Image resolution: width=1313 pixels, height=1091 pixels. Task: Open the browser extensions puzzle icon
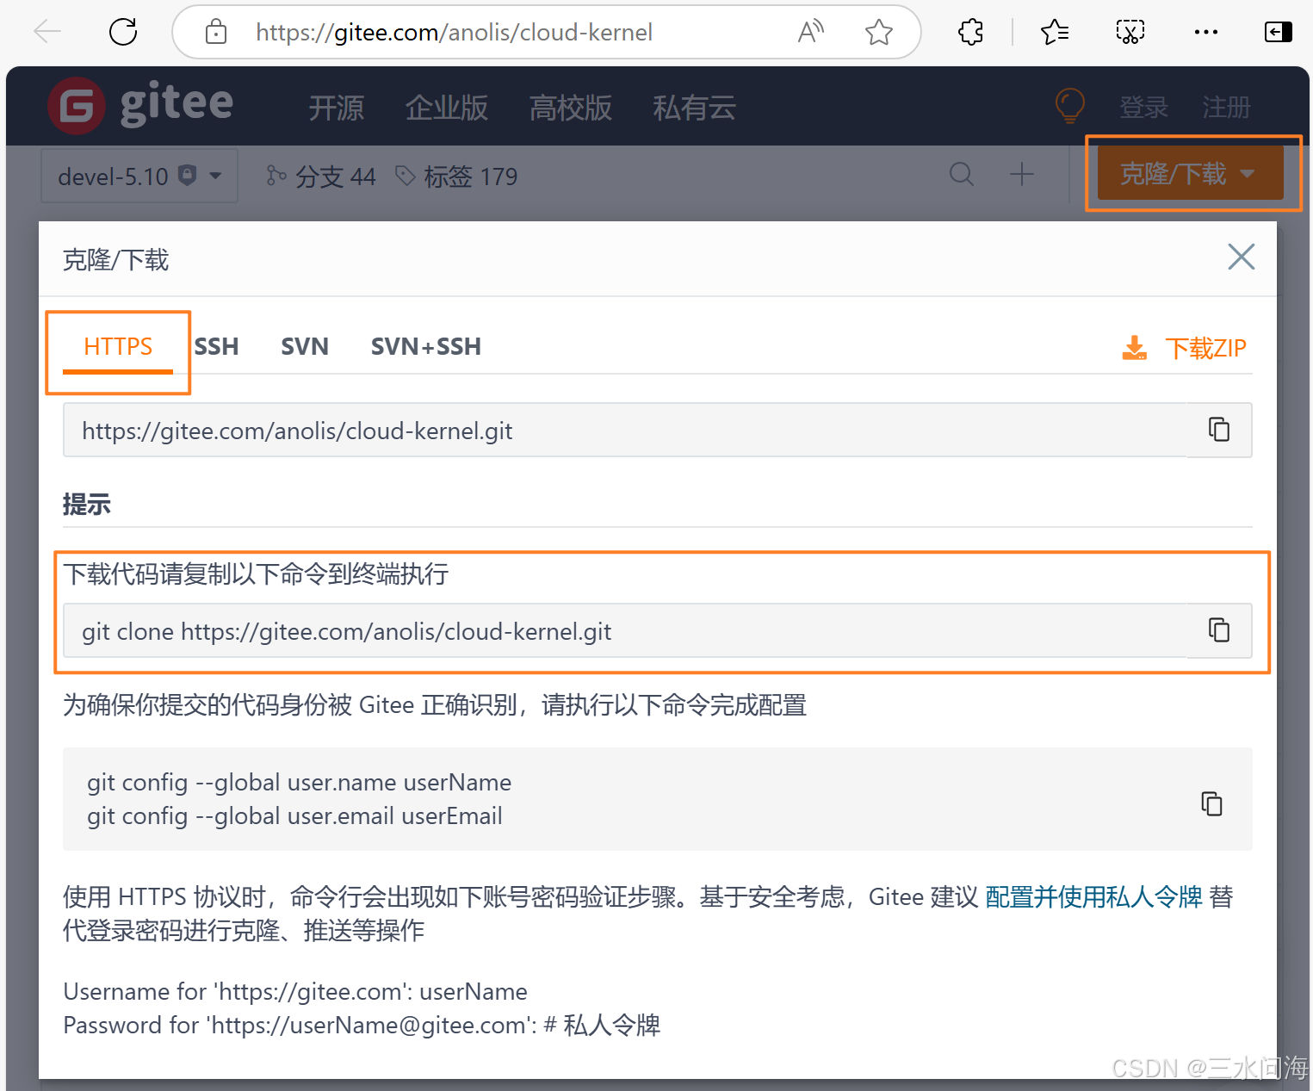coord(970,32)
